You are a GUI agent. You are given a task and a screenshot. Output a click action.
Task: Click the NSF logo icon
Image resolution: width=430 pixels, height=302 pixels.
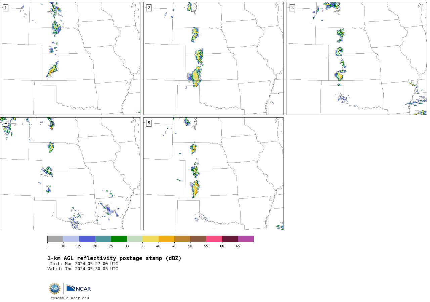point(55,289)
